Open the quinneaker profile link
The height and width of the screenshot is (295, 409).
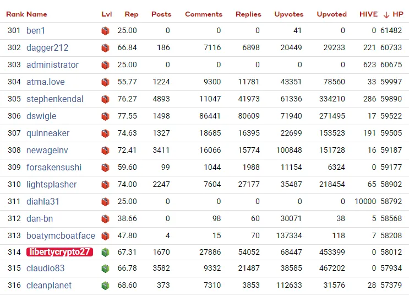click(x=48, y=133)
